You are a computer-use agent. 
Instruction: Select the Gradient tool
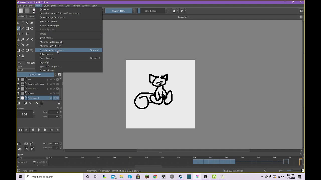pyautogui.click(x=18, y=39)
